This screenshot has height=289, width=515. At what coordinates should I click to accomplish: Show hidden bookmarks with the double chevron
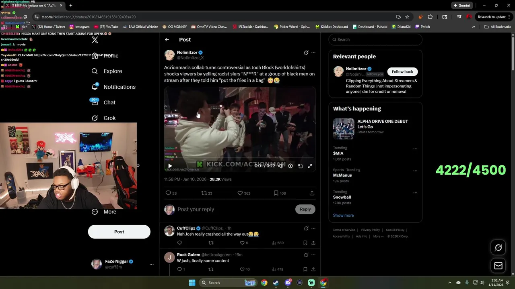(474, 27)
